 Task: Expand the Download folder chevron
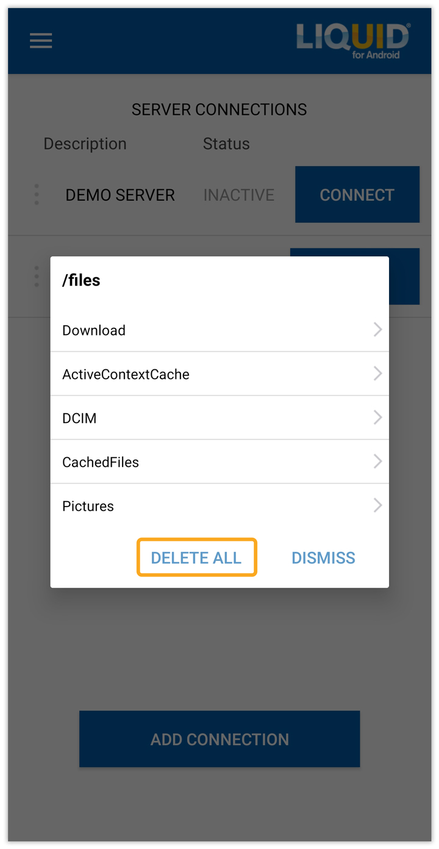377,330
